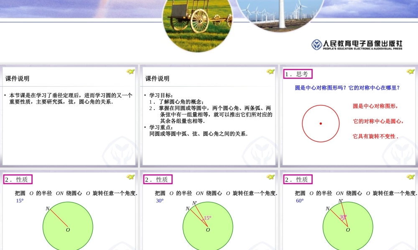The width and height of the screenshot is (418, 250).
Task: Click the 课件说明 title above 本节课是在学习
Action: click(x=17, y=79)
